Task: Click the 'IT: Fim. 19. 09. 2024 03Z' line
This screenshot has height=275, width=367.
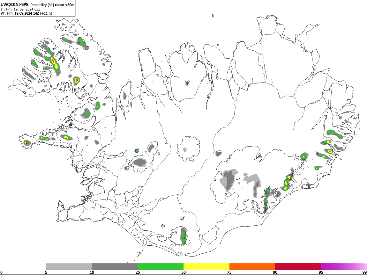Action: [20, 9]
